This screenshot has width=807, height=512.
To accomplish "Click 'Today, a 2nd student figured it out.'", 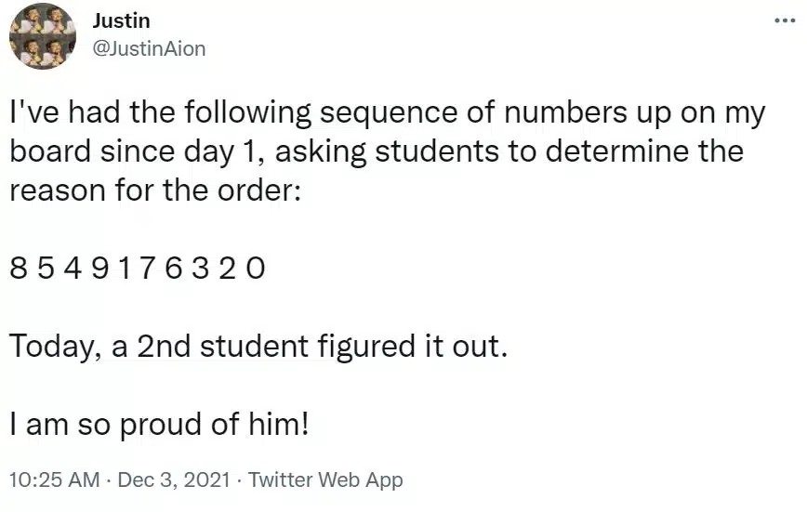I will coord(258,346).
